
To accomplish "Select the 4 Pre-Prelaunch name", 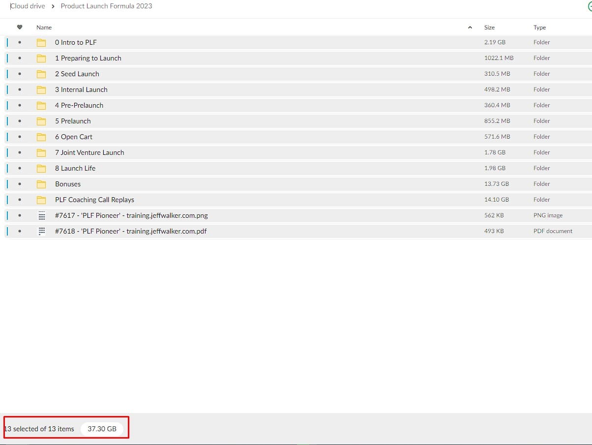I will coord(79,105).
